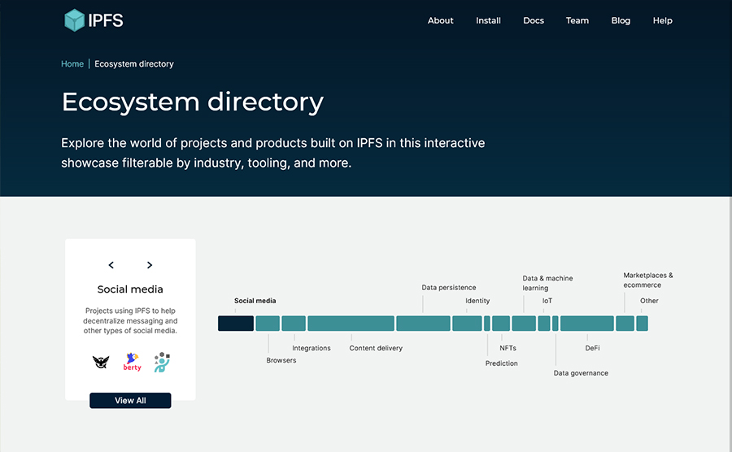Select the Data persistence bar segment

(423, 324)
